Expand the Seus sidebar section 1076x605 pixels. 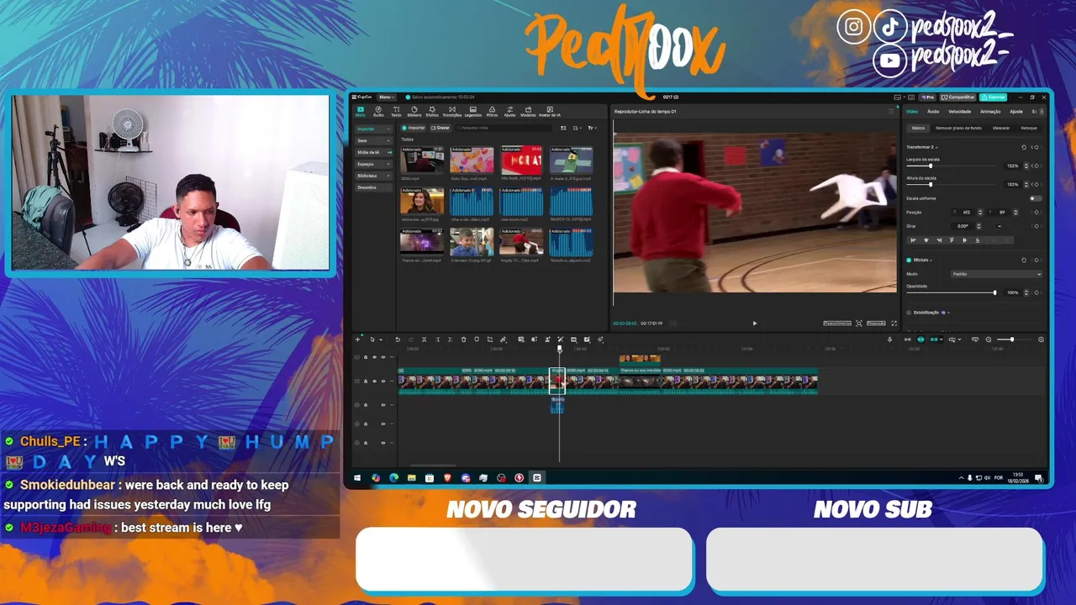pyautogui.click(x=374, y=140)
